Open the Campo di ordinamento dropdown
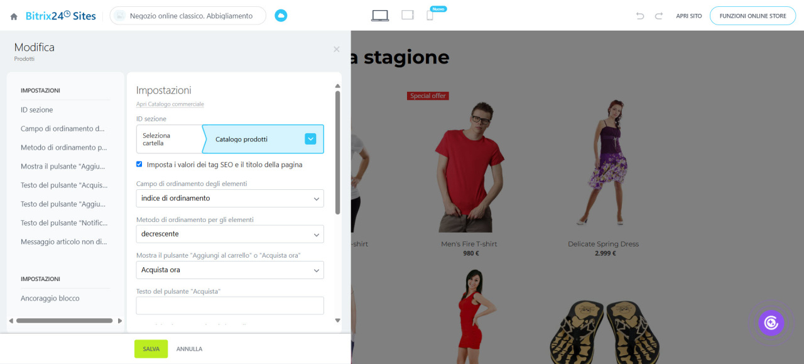 point(230,198)
